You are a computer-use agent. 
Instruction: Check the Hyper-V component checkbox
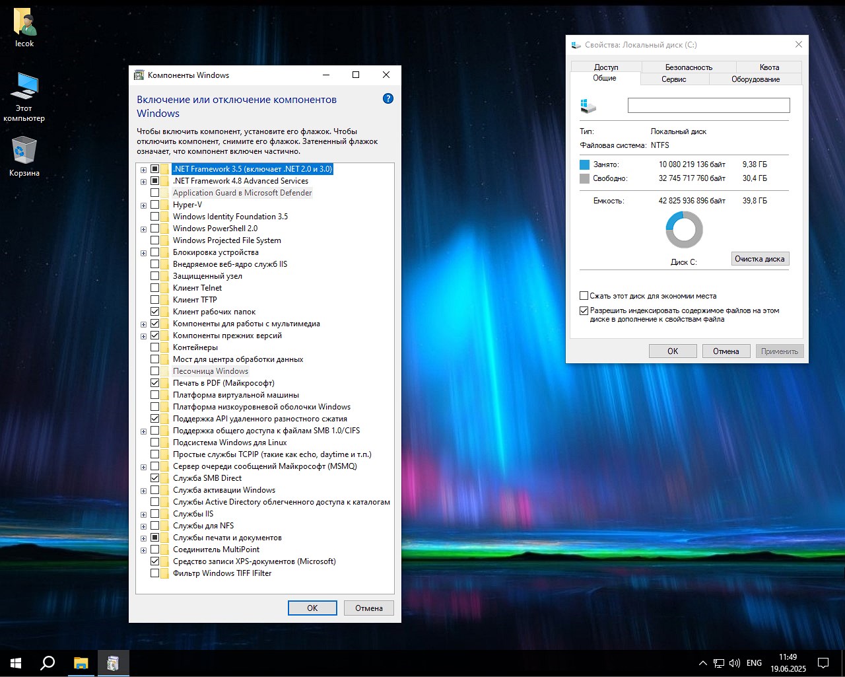click(155, 205)
